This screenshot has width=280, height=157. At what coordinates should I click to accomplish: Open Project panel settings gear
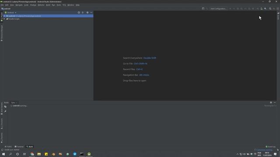(x=87, y=13)
